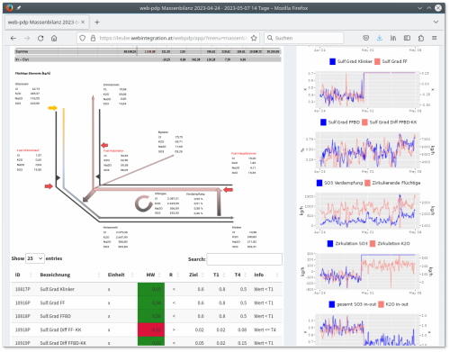Open the downloads panel
Screen dimensions: 450x352
380,38
